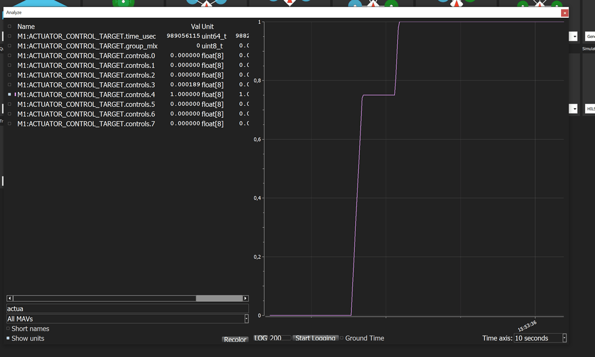
Task: Select the M1:ACTUATOR_CONTROL_TARGET.controls.3 row name
Action: point(86,85)
